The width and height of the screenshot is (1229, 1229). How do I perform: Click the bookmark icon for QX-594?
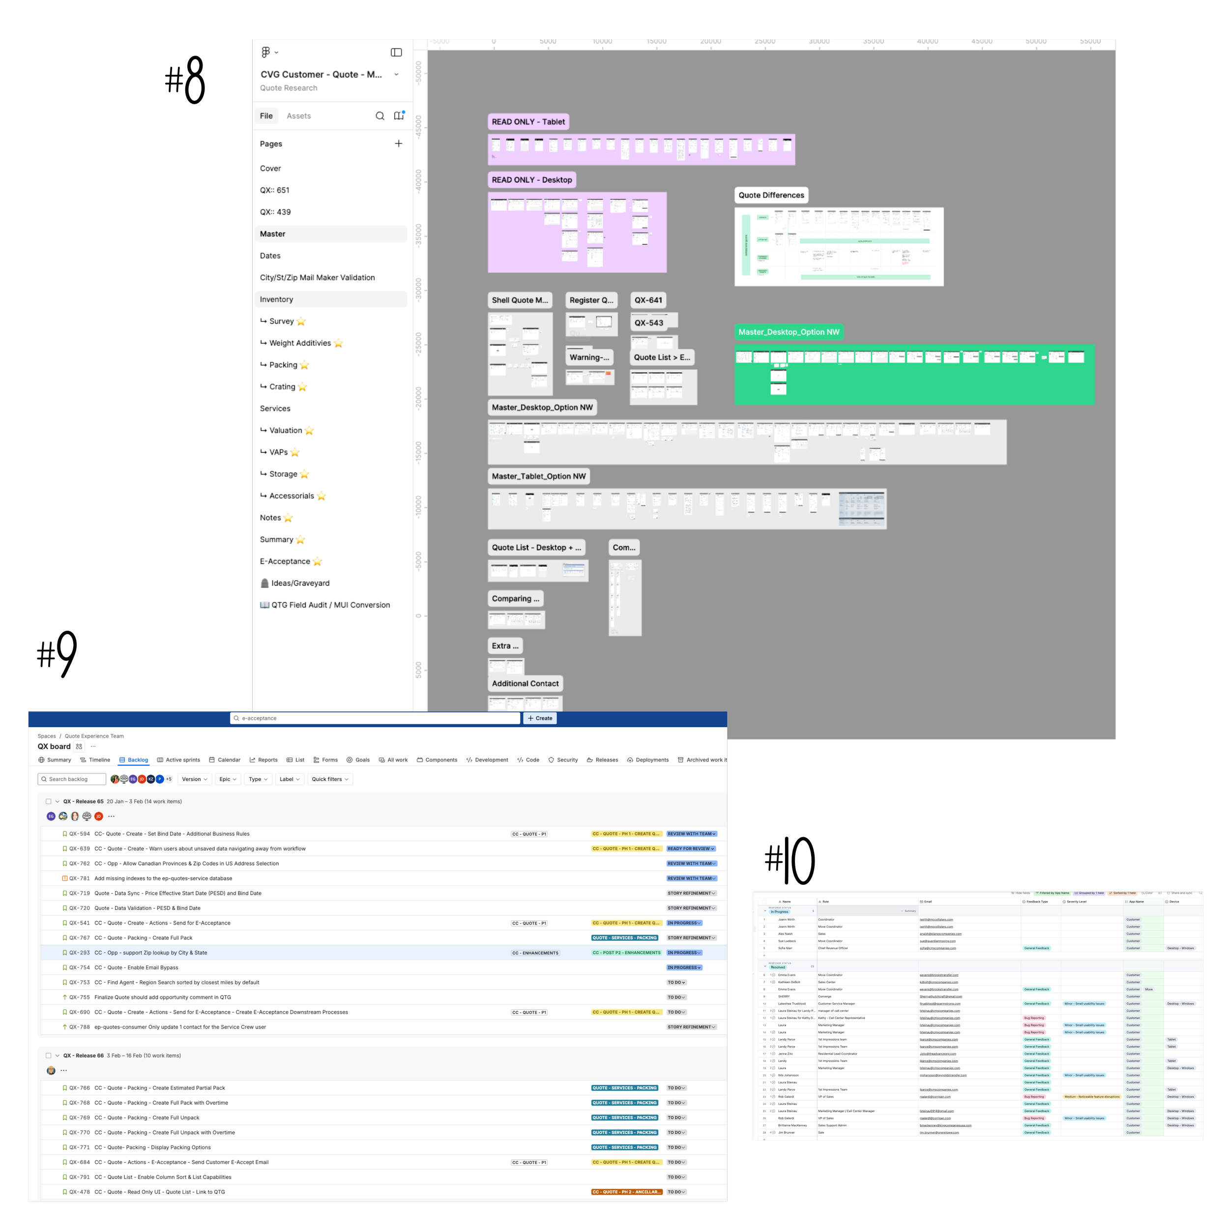click(65, 833)
